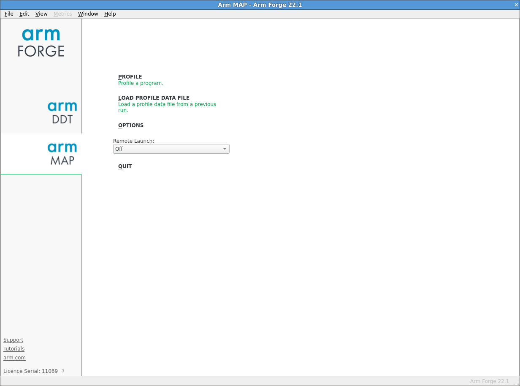Open the File menu

click(x=9, y=14)
